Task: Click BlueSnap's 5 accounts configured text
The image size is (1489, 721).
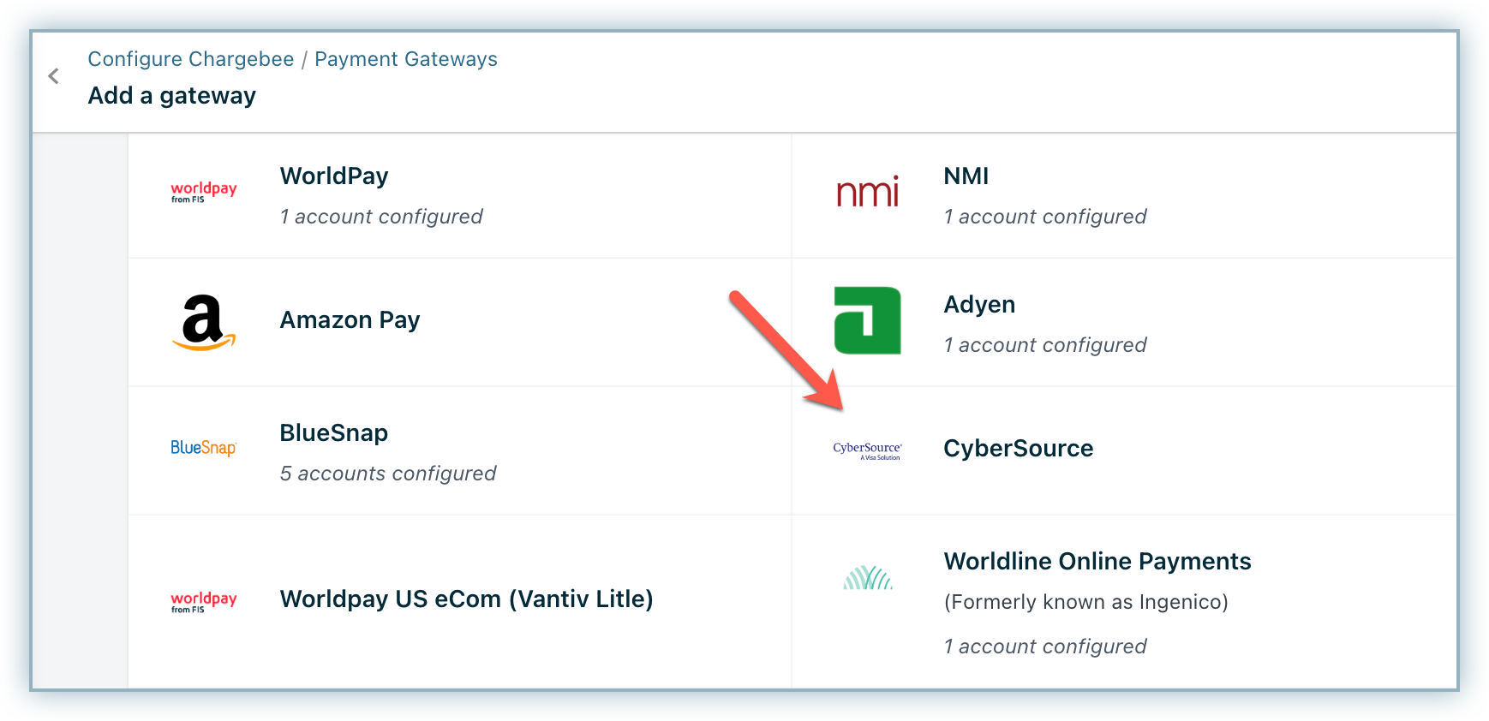Action: coord(388,474)
